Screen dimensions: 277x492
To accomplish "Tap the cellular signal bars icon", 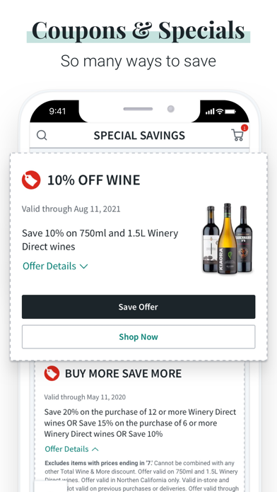I will click(x=210, y=112).
